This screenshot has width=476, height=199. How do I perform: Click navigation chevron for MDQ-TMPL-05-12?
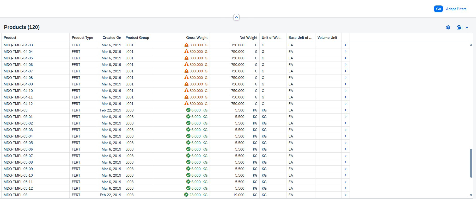(345, 188)
